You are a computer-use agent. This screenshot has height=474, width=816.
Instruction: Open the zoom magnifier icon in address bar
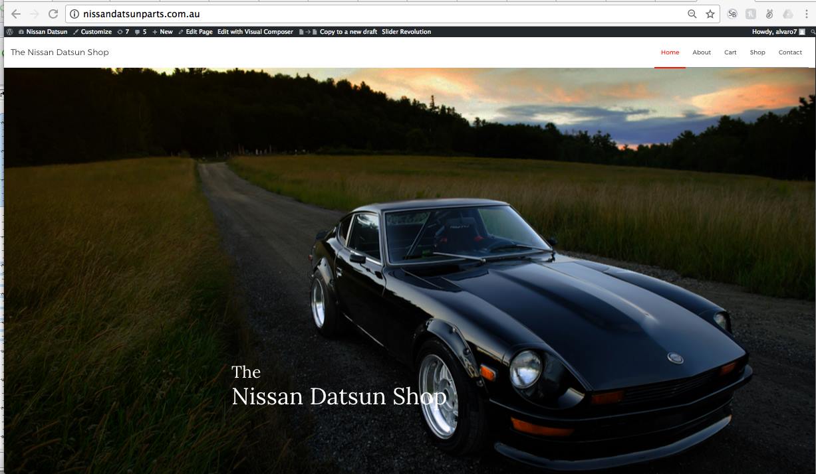[x=692, y=14]
